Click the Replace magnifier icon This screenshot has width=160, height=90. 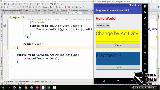point(30,7)
